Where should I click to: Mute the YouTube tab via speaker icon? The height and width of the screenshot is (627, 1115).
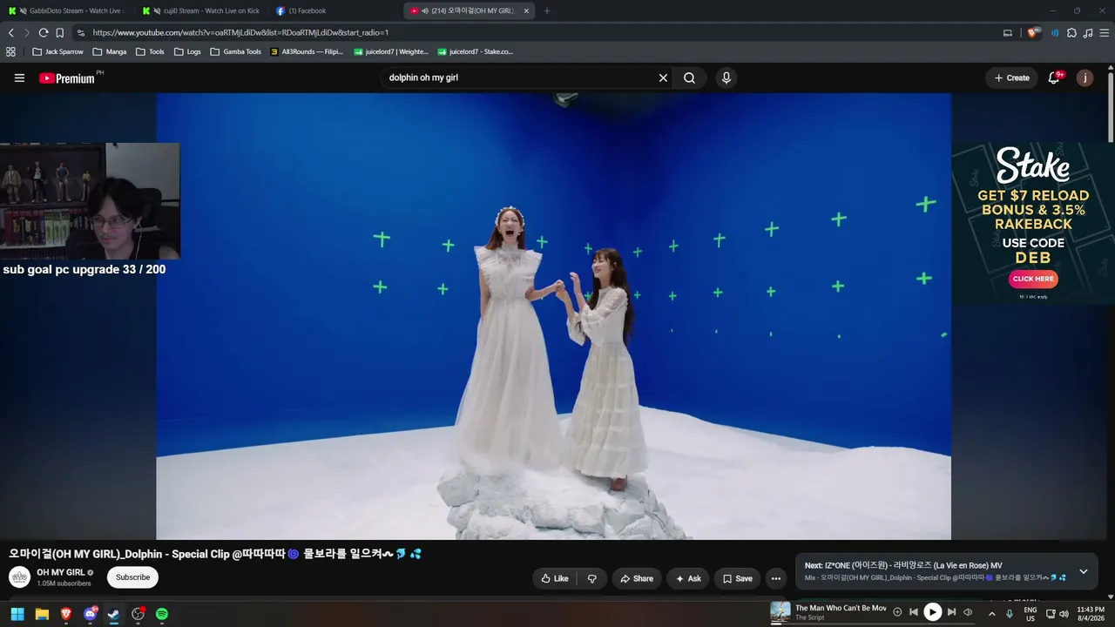click(425, 10)
